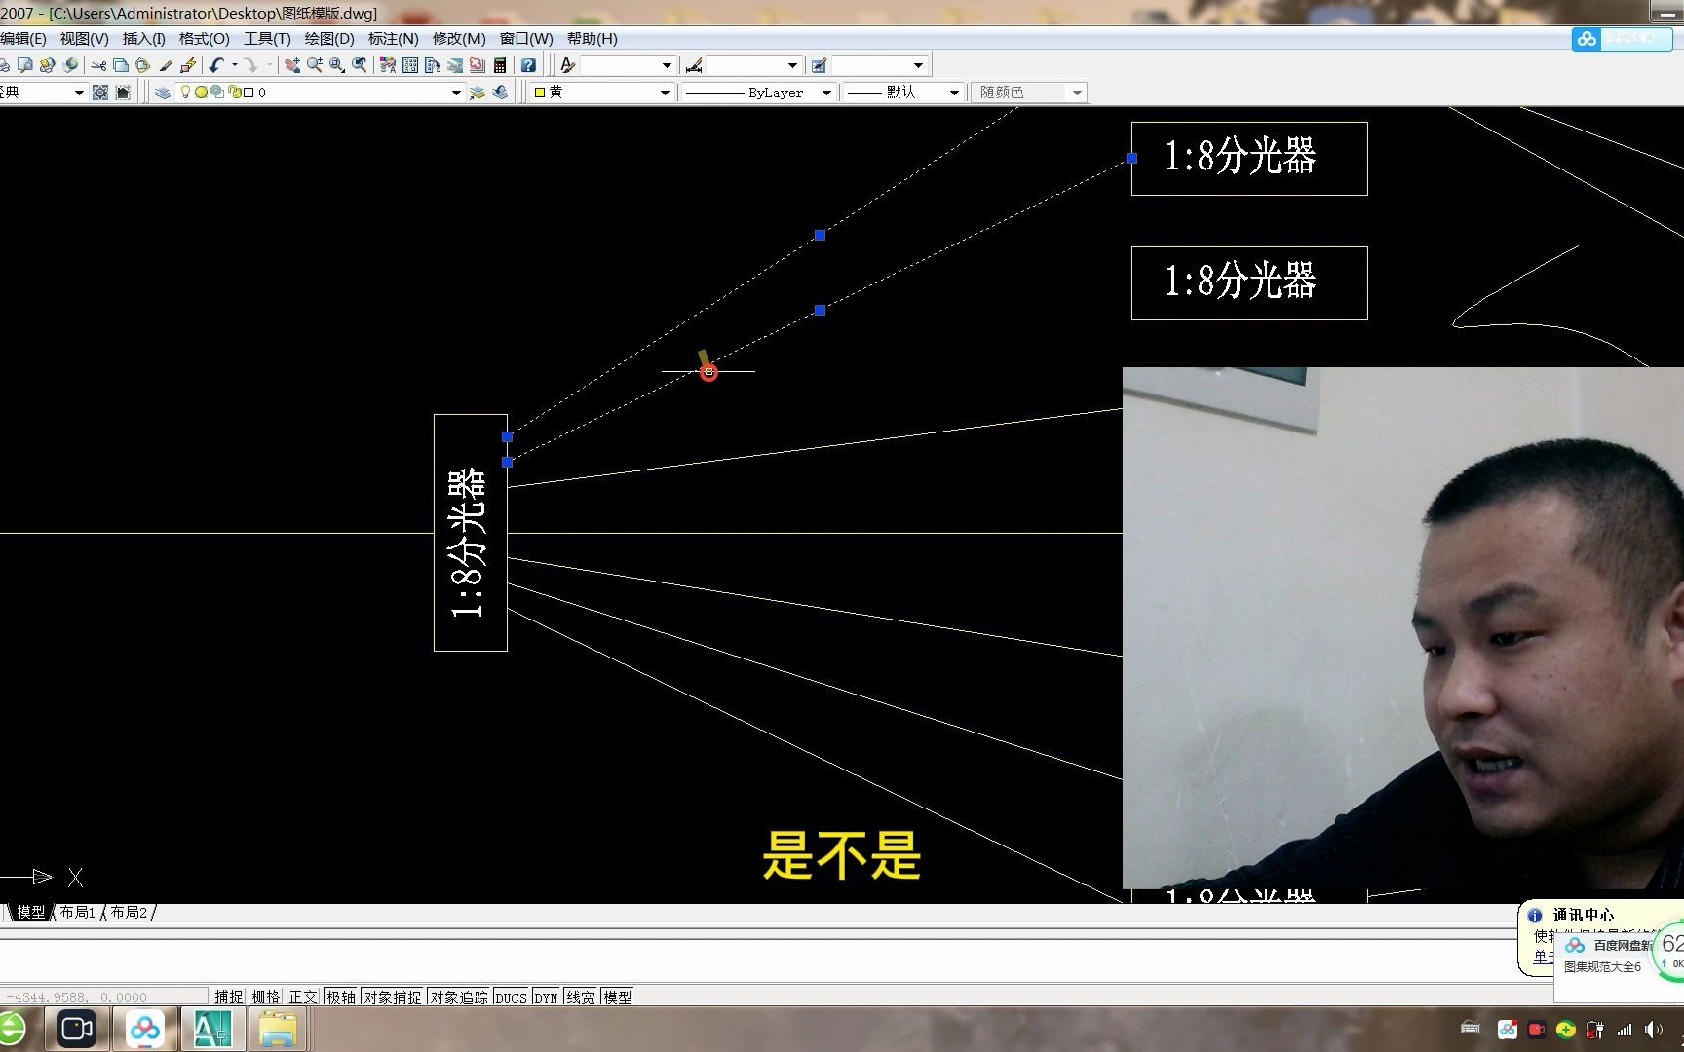Toggle 正交 ortho mode
Image resolution: width=1684 pixels, height=1052 pixels.
coord(303,996)
